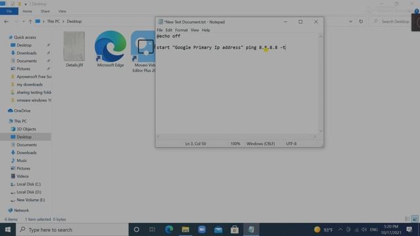Switch to large icons view button

point(415,219)
